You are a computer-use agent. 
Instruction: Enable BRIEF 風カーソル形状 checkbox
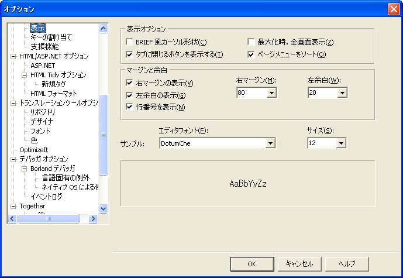pyautogui.click(x=129, y=42)
